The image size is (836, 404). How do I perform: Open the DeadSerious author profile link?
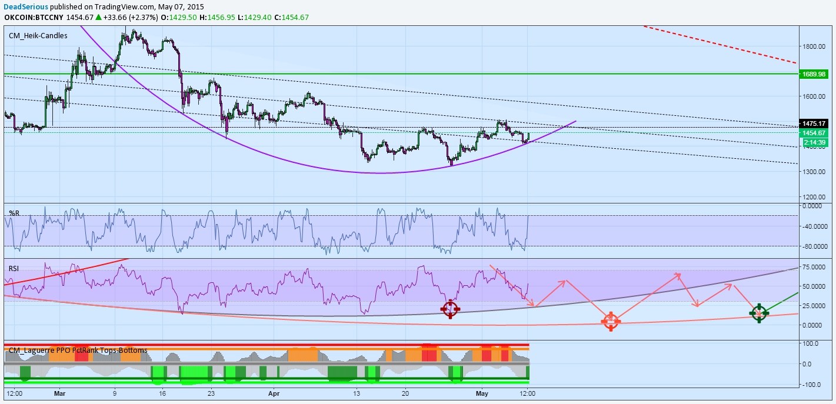24,6
